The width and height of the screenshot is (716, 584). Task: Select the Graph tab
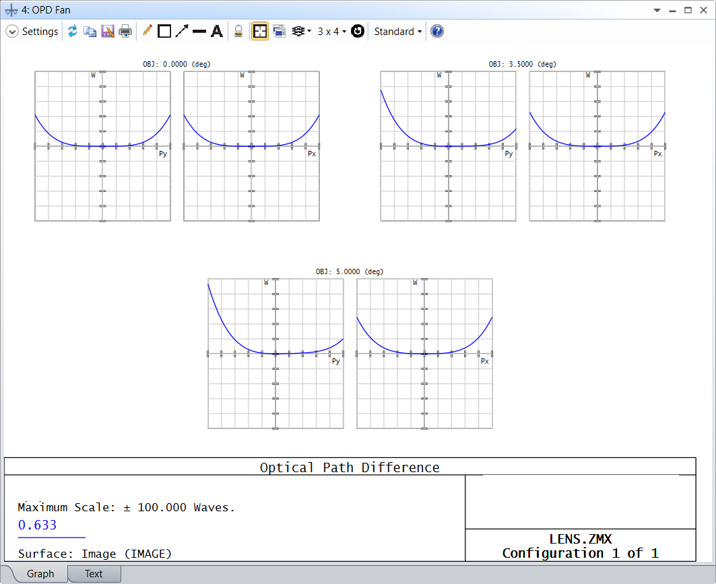[x=40, y=573]
